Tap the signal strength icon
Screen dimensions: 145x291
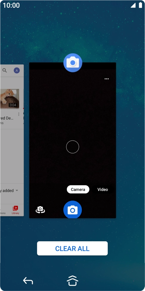pos(133,5)
